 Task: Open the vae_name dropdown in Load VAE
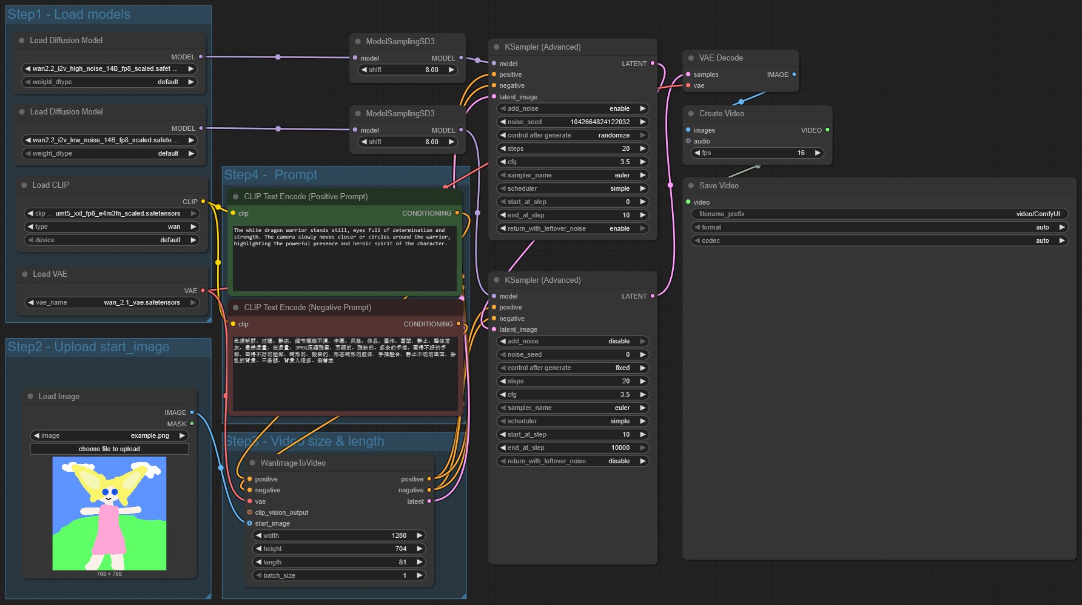pos(112,303)
